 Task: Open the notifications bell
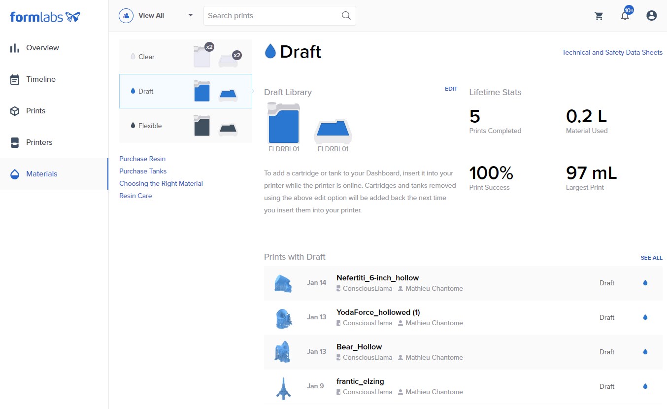tap(625, 16)
